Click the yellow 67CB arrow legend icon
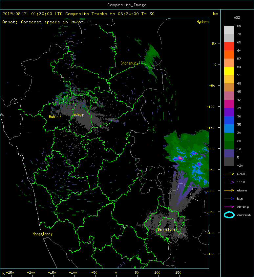Viewport: 254px width, 277px height. pyautogui.click(x=229, y=174)
